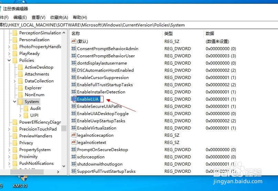Collapse the System tree node
The image size is (278, 191).
pyautogui.click(x=14, y=102)
